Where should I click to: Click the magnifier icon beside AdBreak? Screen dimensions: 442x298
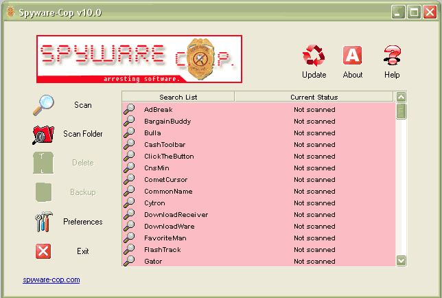click(129, 109)
